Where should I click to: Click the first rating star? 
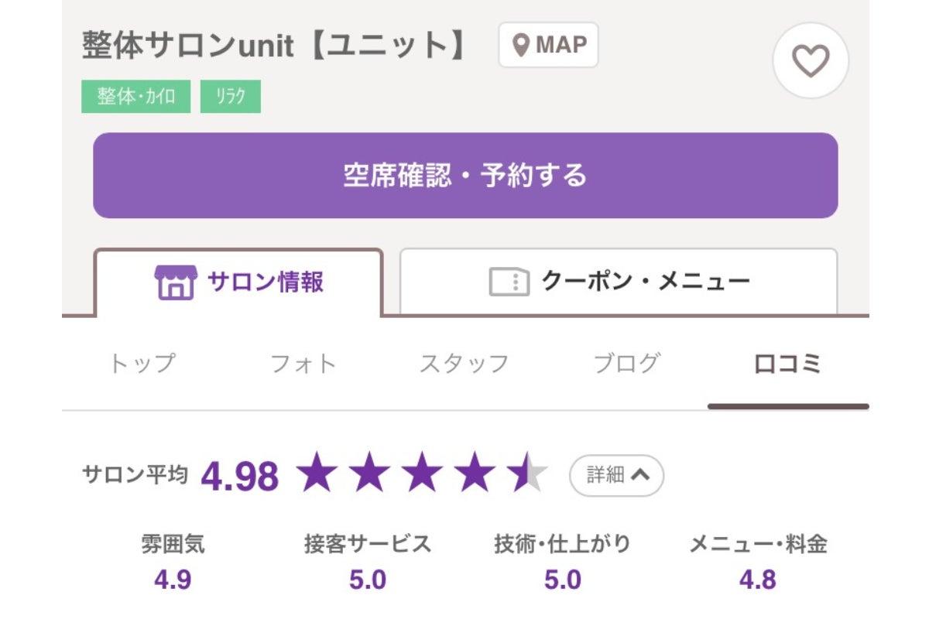coord(317,474)
